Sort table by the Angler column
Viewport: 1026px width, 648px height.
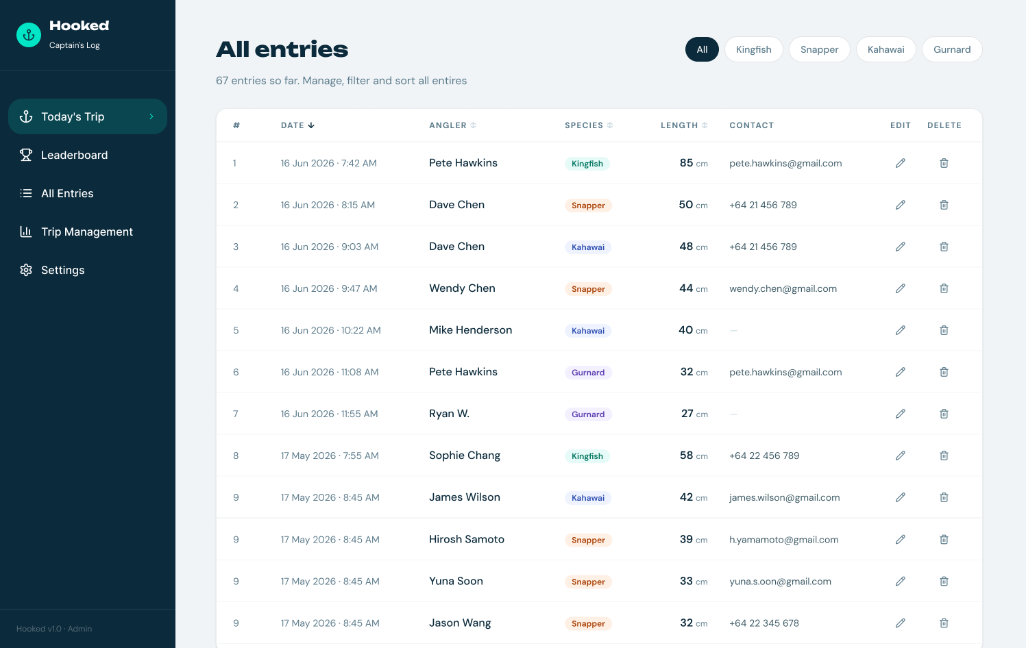click(453, 125)
